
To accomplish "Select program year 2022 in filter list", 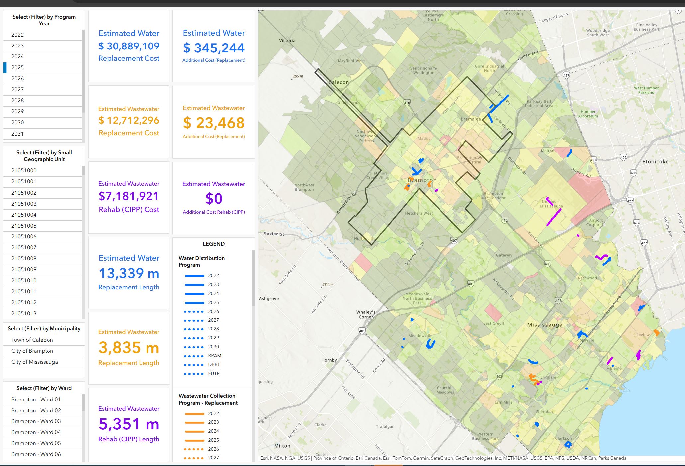I will [x=43, y=35].
